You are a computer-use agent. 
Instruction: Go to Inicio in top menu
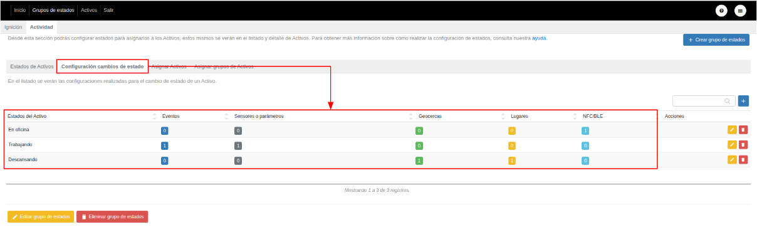click(x=20, y=11)
